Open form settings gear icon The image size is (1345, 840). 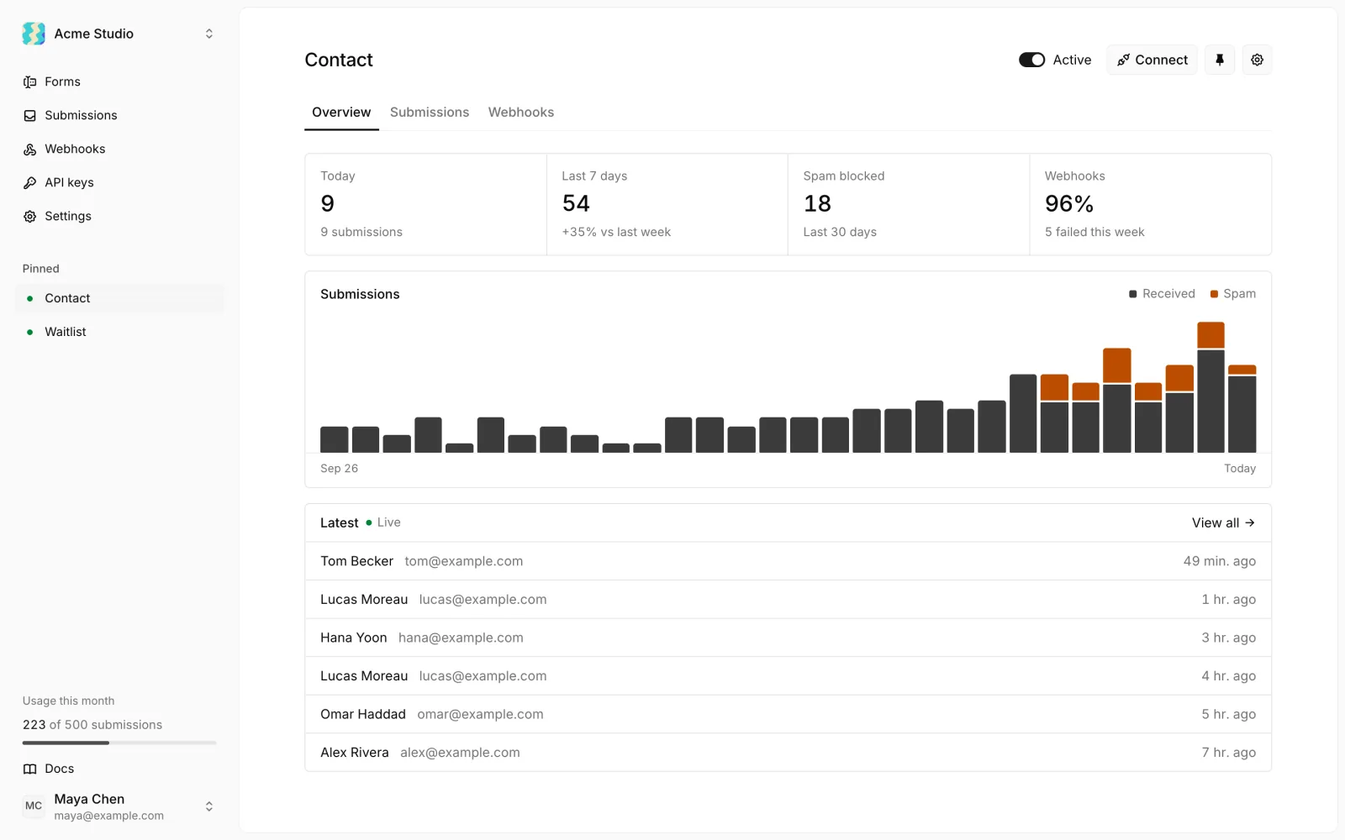[1257, 60]
